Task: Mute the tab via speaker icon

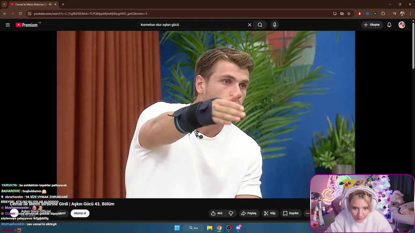Action: [50, 5]
